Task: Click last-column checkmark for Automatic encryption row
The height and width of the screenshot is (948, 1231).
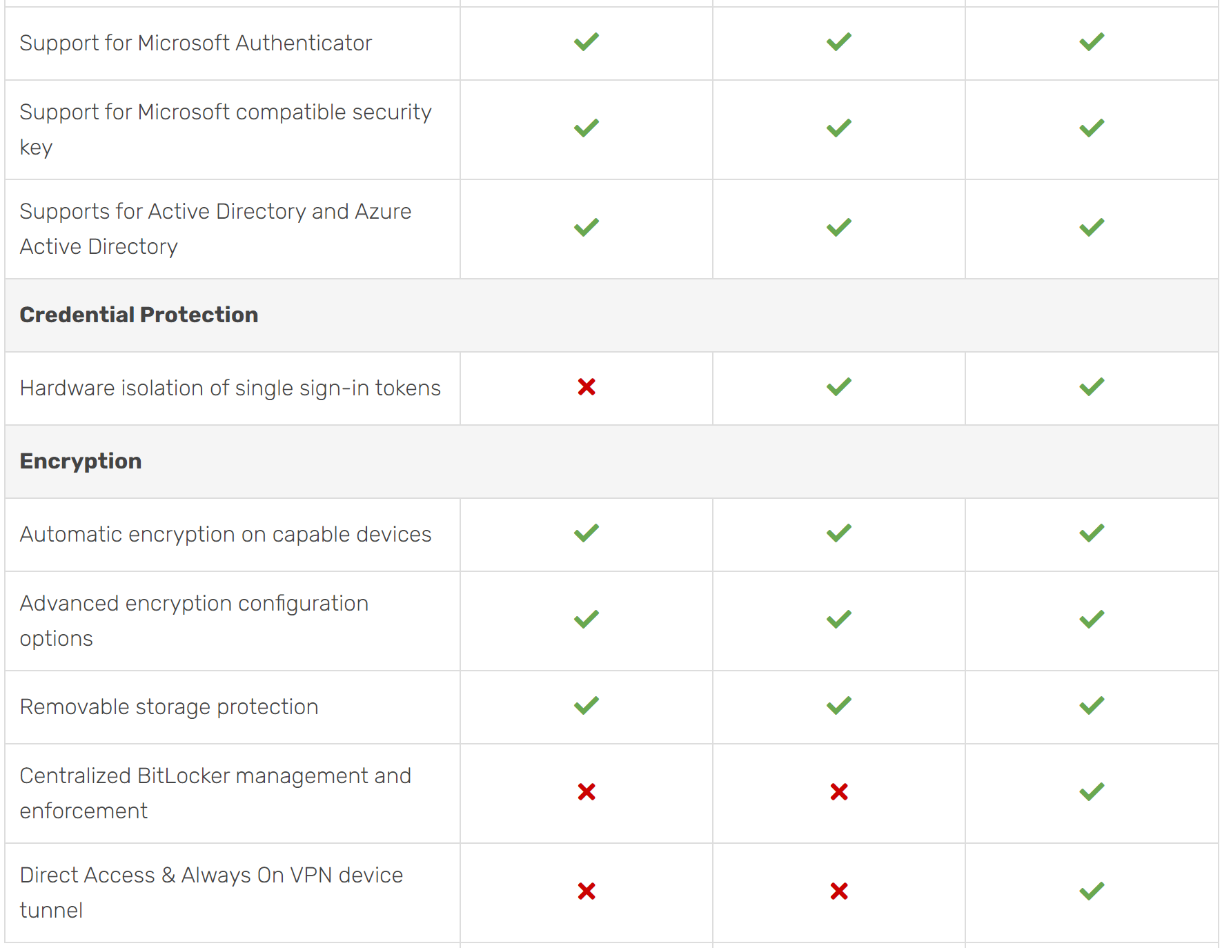Action: (1092, 533)
